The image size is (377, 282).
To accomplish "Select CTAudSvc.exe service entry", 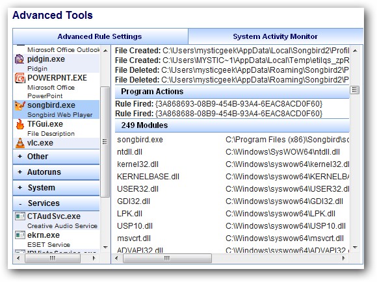I will click(x=57, y=221).
